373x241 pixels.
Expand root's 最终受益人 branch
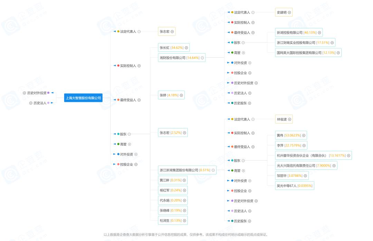click(x=139, y=100)
